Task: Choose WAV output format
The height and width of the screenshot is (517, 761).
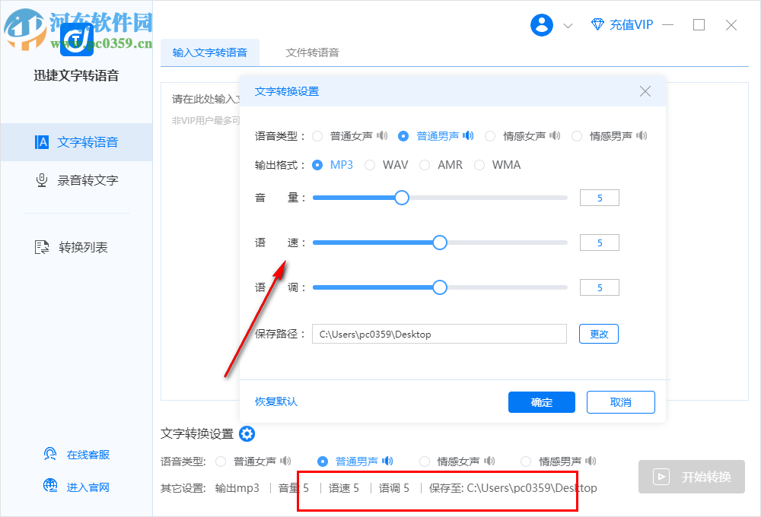Action: [x=369, y=164]
